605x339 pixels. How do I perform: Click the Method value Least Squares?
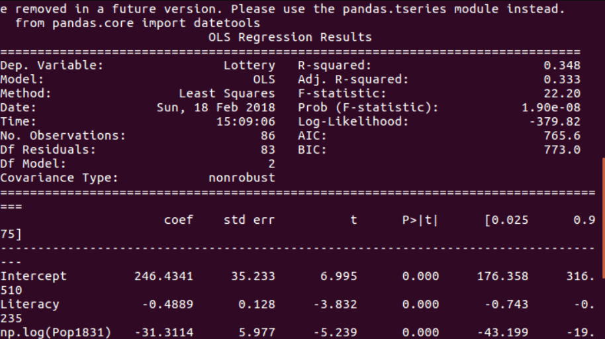pos(226,94)
